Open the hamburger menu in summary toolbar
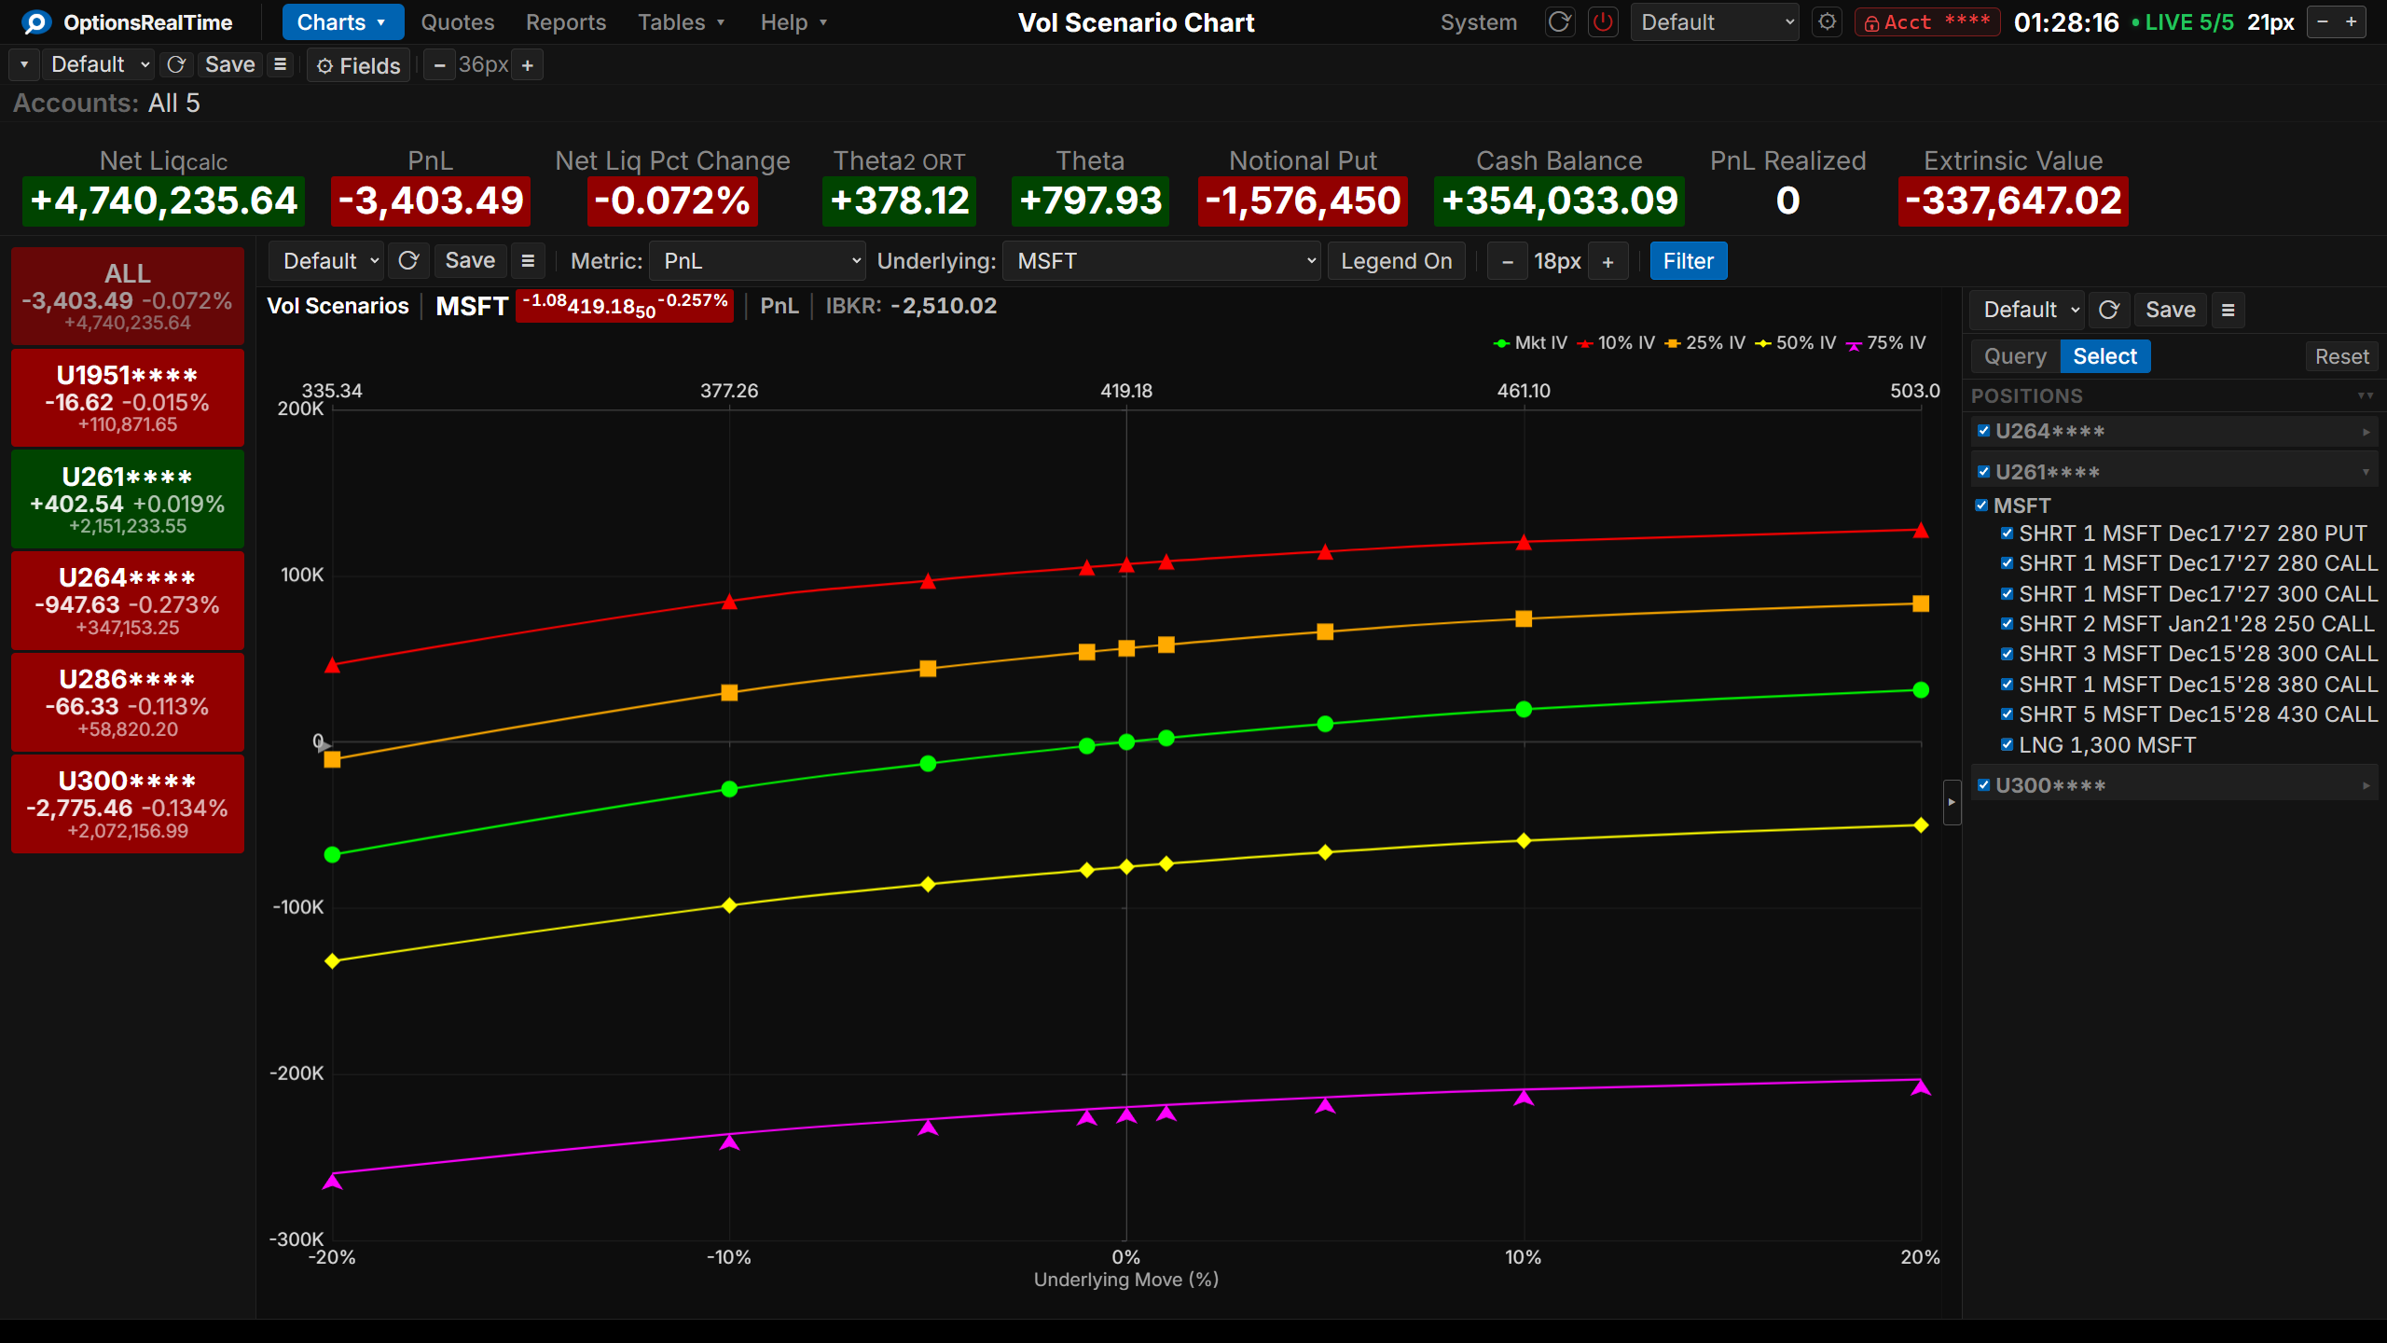2387x1343 pixels. (x=280, y=65)
